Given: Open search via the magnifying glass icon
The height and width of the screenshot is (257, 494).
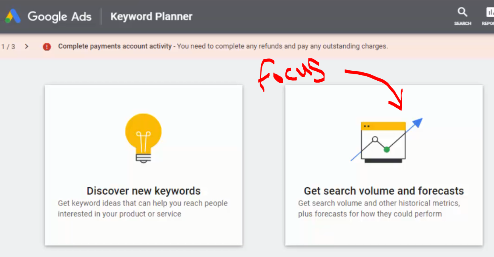Looking at the screenshot, I should pyautogui.click(x=462, y=12).
